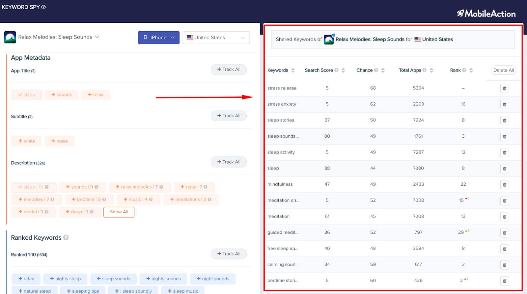Click the Rank column info icon
Viewport: 527px width, 294px height.
point(464,70)
